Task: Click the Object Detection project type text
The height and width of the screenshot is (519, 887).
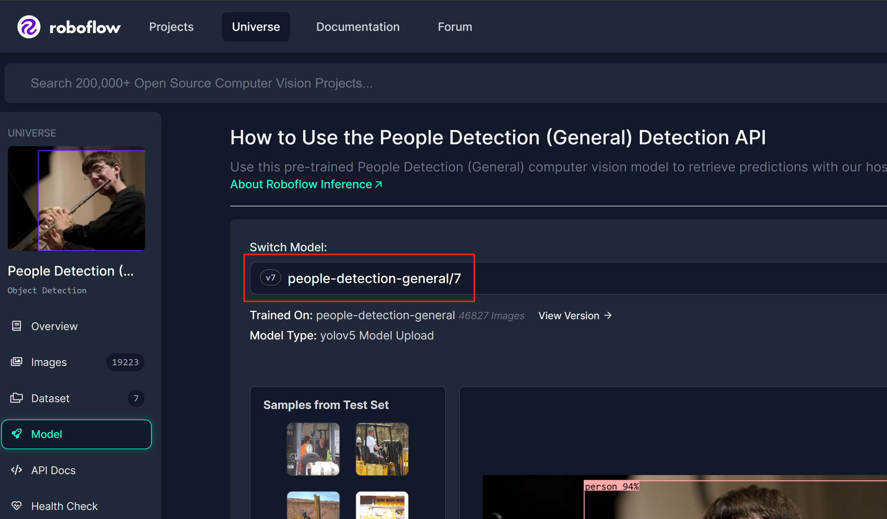Action: (47, 290)
